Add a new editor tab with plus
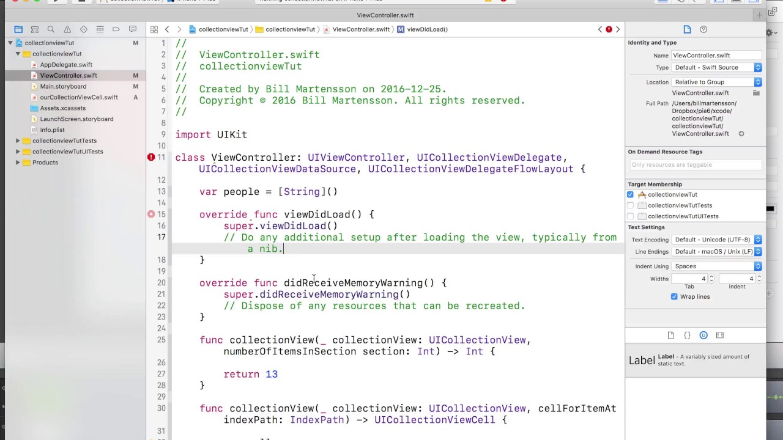This screenshot has height=440, width=783. (759, 15)
